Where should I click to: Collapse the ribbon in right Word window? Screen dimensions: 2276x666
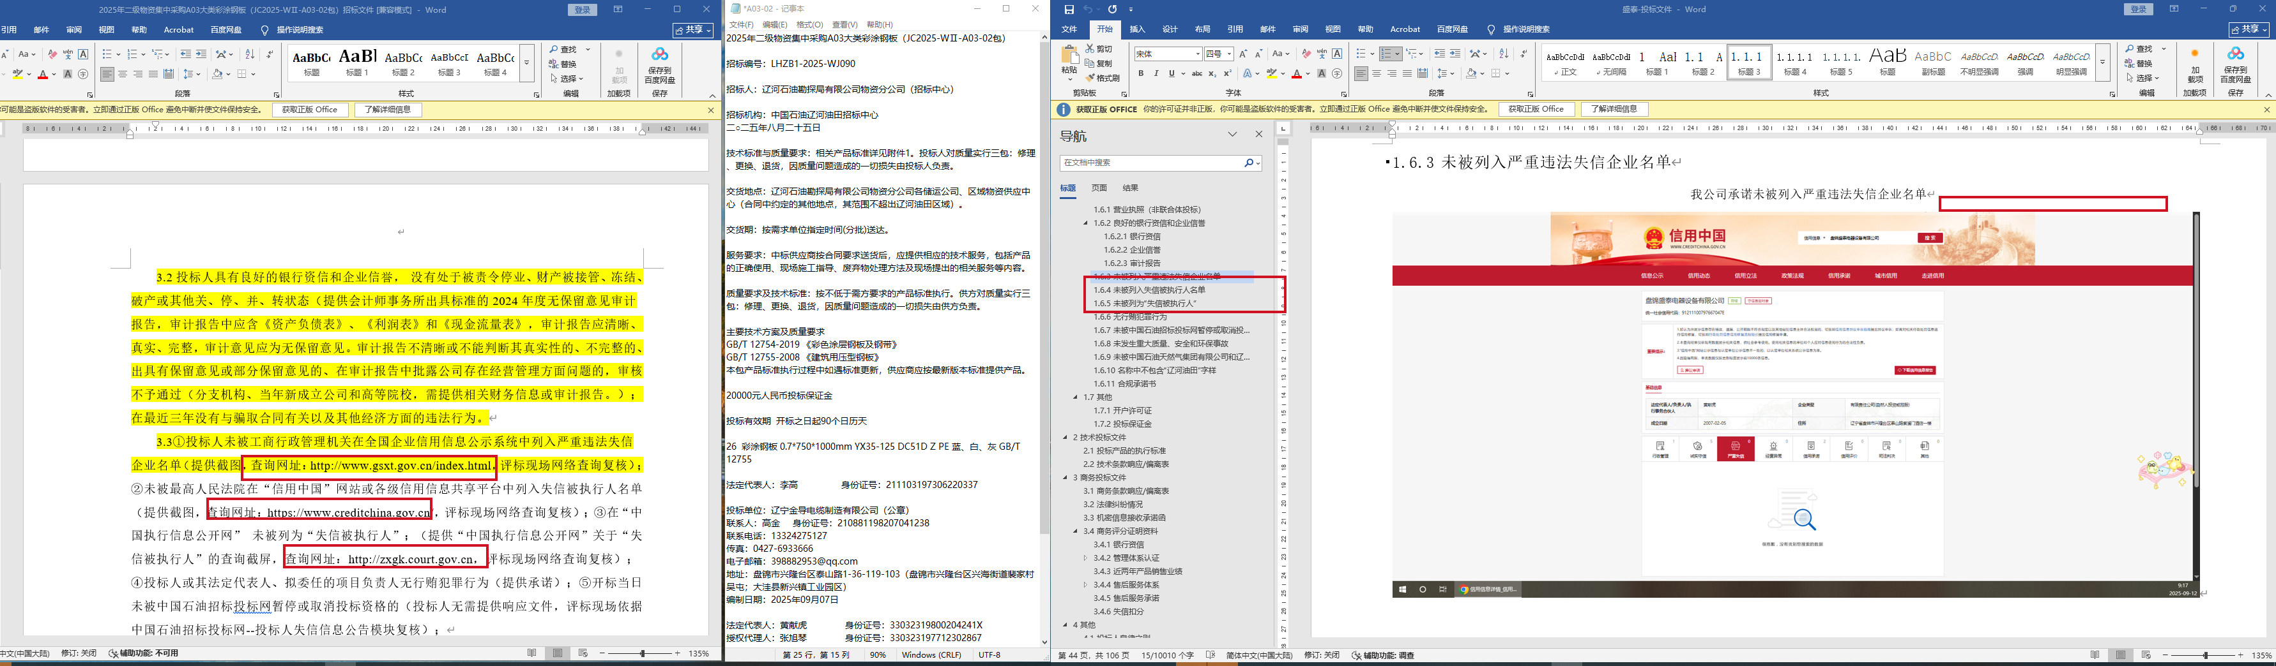point(2268,94)
